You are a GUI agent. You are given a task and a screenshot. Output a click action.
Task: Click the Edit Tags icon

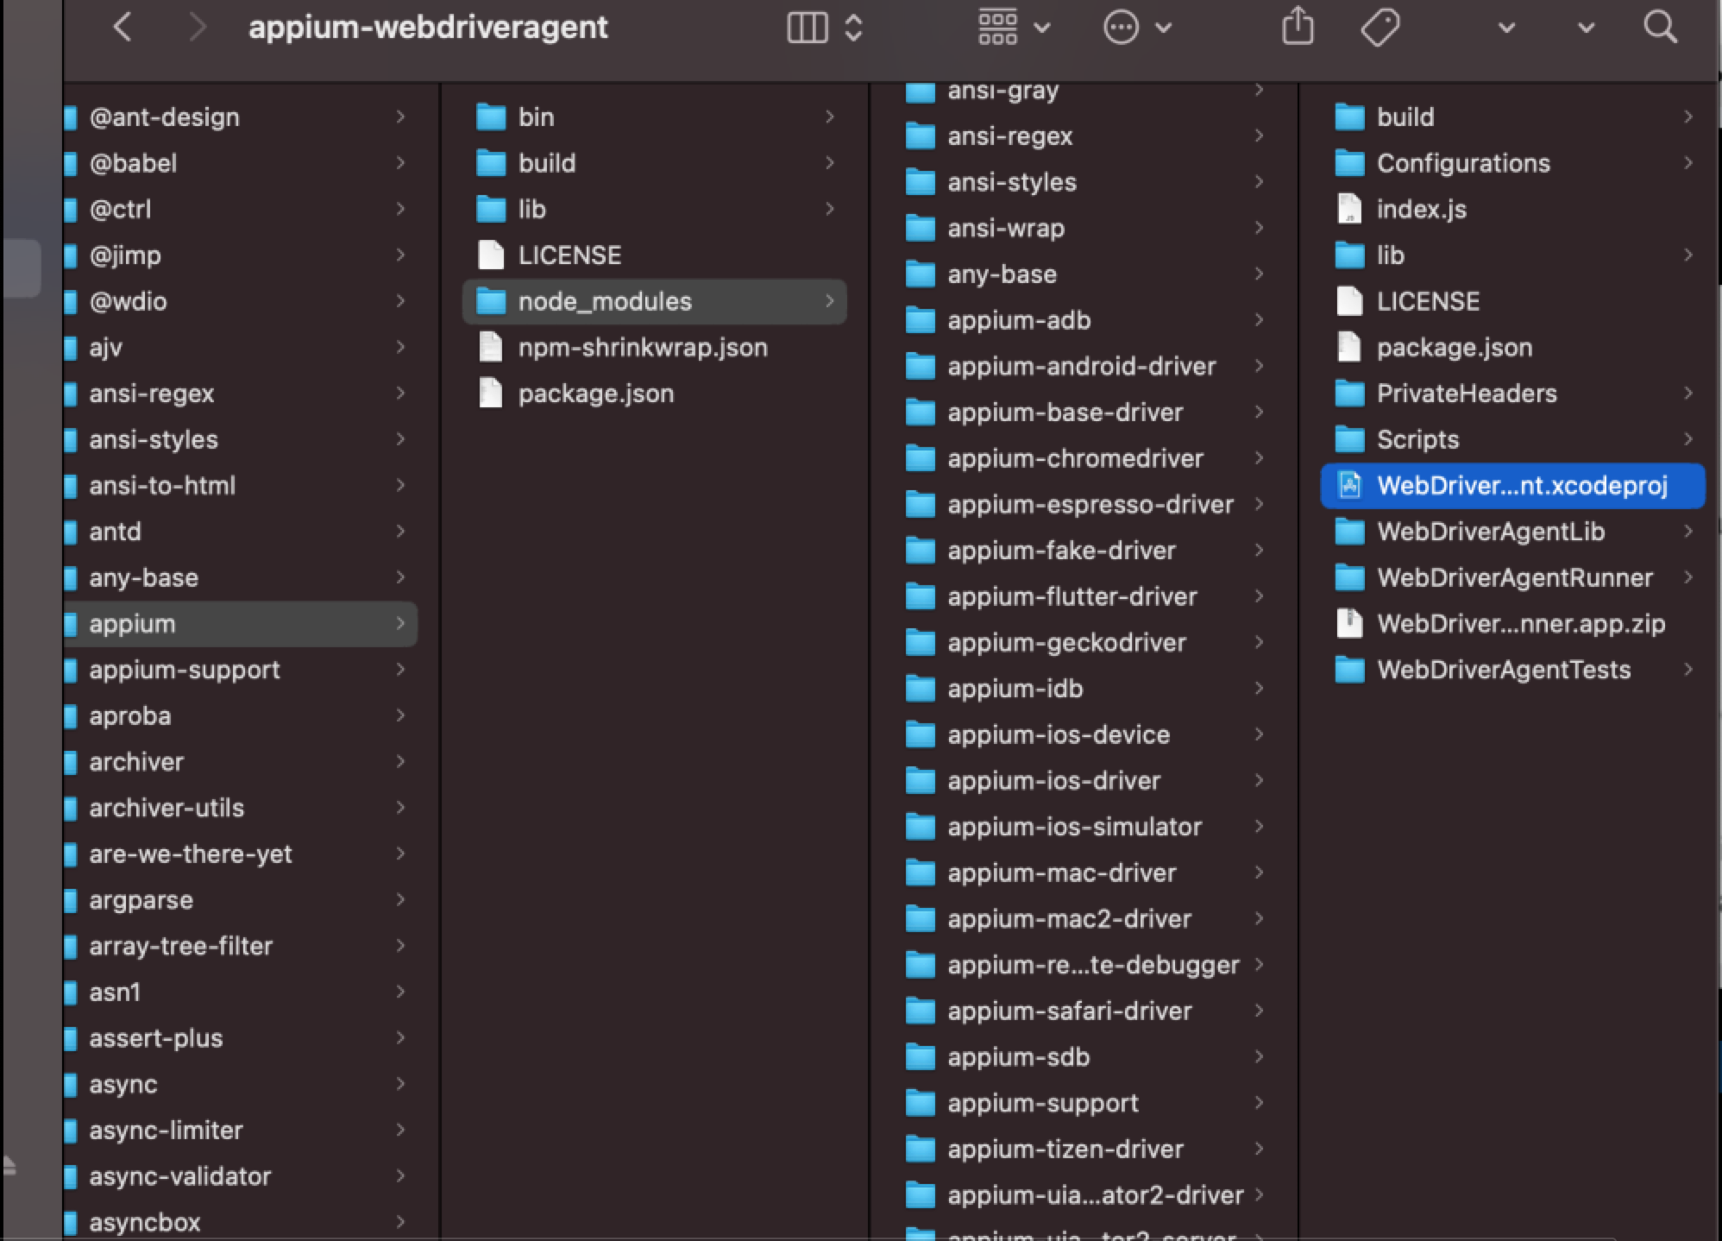coord(1380,28)
